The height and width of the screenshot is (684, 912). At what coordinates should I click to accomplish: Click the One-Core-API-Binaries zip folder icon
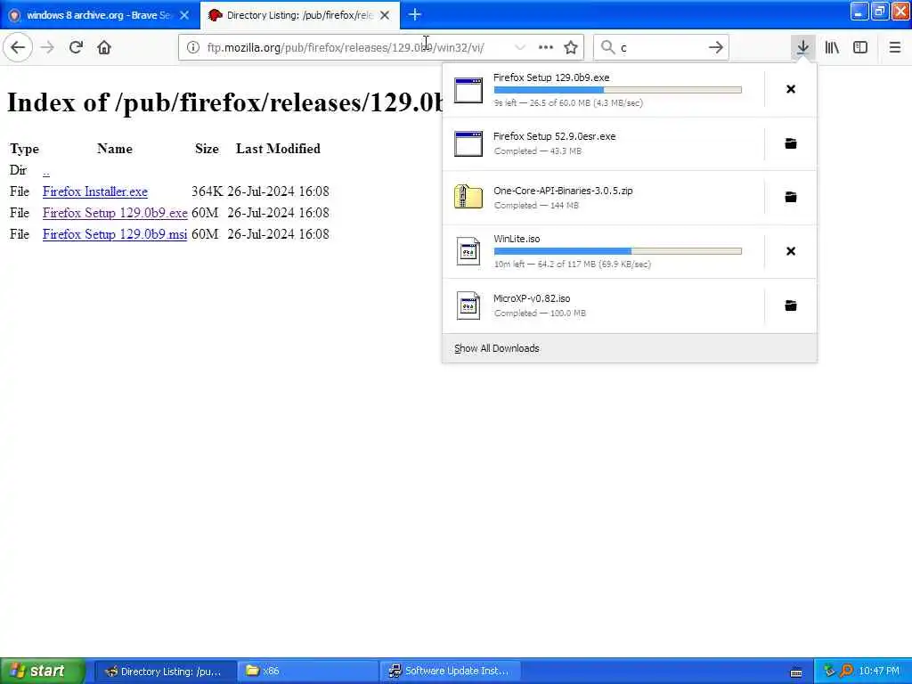click(468, 197)
